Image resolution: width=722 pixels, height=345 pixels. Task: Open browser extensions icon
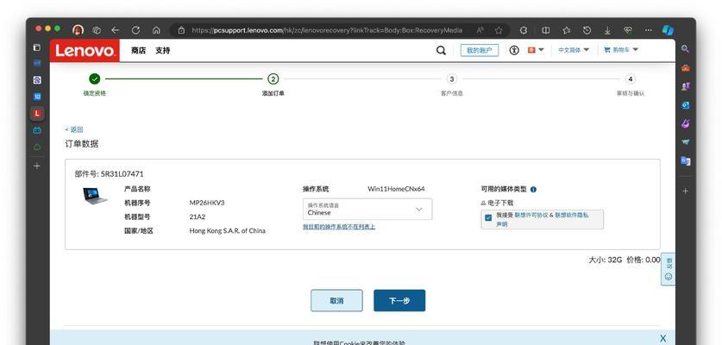pos(524,30)
